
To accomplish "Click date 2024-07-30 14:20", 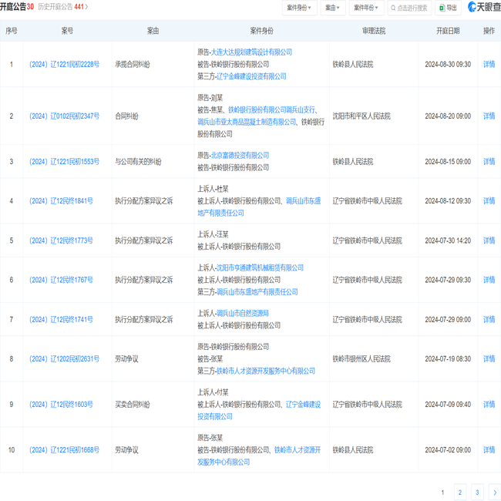I will 448,240.
